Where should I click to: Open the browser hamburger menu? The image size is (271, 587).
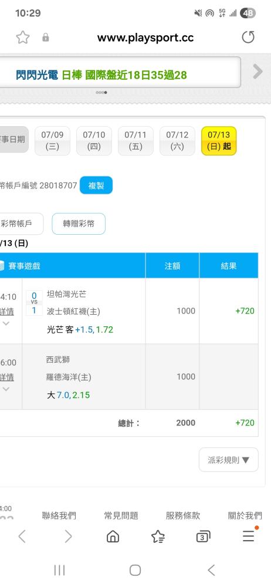[249, 535]
